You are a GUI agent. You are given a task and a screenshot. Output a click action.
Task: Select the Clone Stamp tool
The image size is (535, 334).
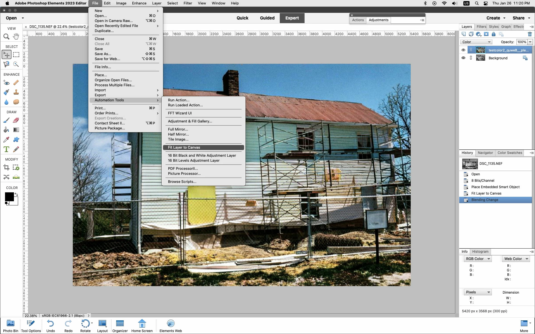pos(16,92)
